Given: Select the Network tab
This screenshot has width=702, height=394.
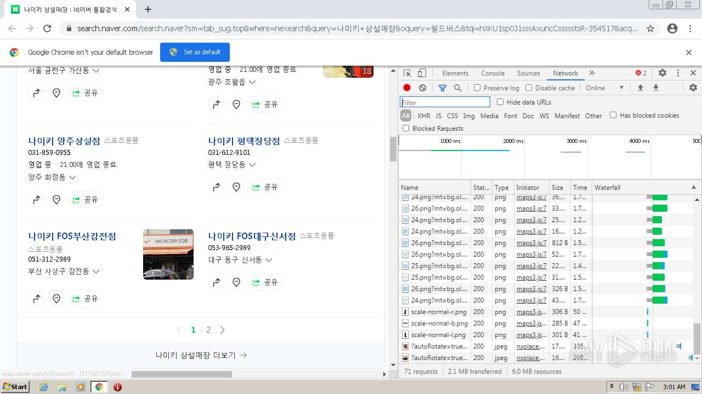Looking at the screenshot, I should point(565,73).
